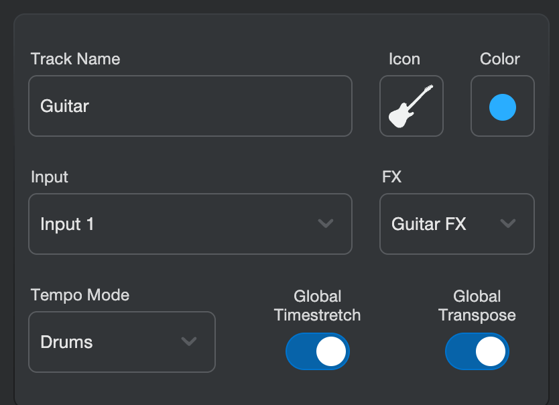Click the Input label text
This screenshot has width=559, height=405.
50,177
